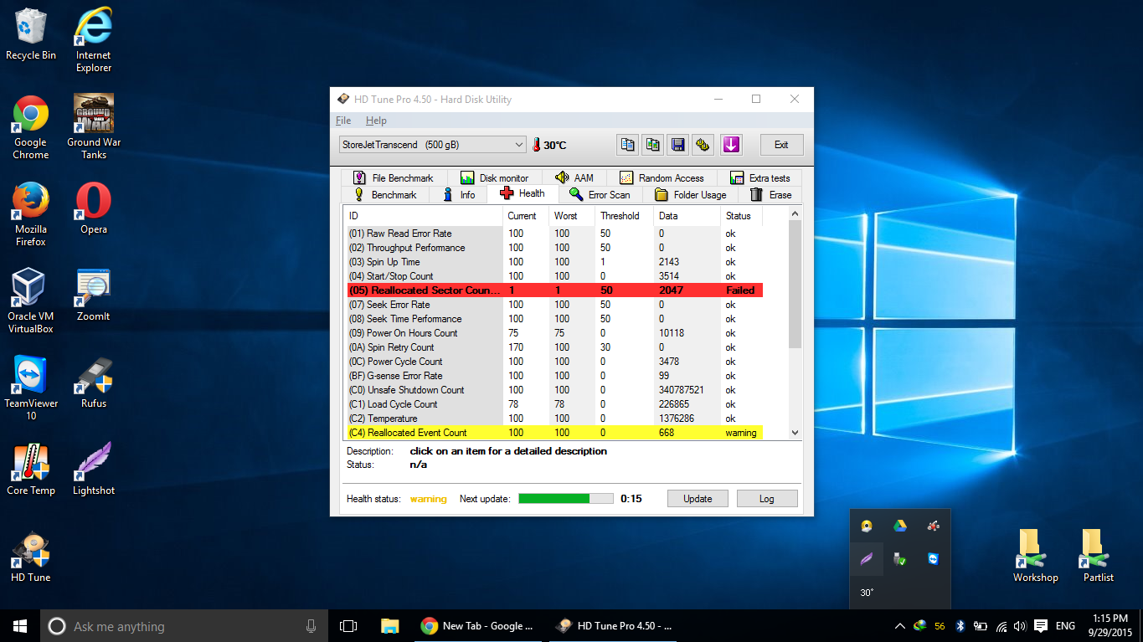Image resolution: width=1143 pixels, height=642 pixels.
Task: Switch to the Info tab
Action: pos(459,195)
